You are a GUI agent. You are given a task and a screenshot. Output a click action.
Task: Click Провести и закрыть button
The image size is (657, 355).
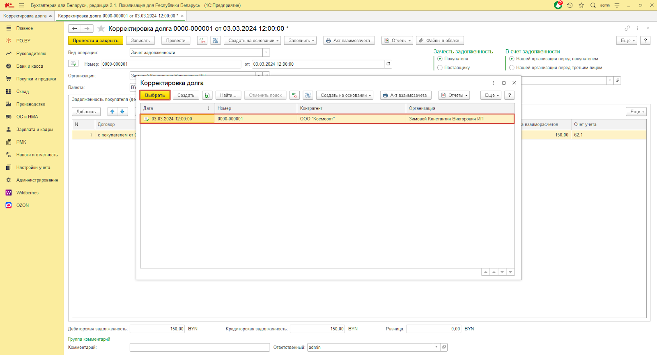pyautogui.click(x=95, y=41)
